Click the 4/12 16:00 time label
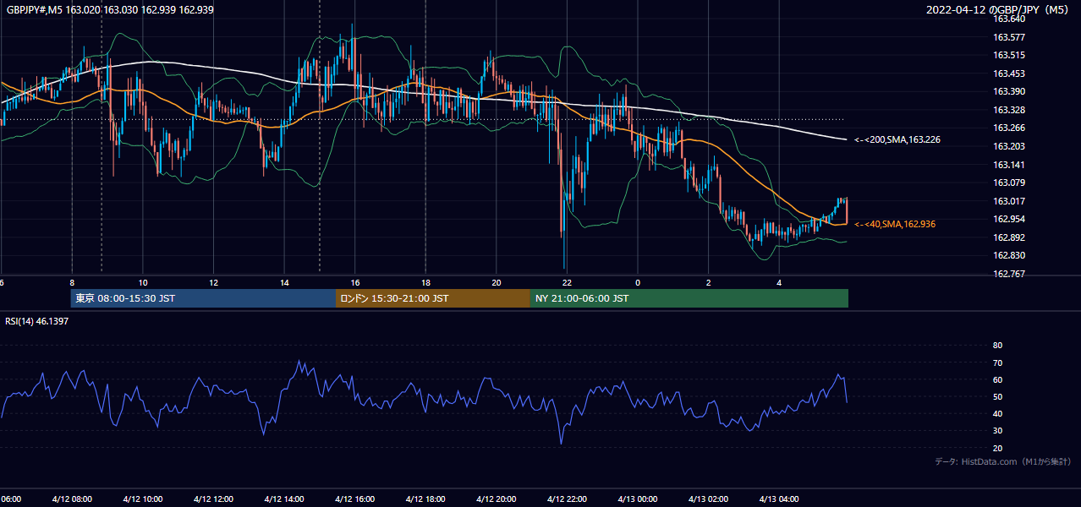 click(x=354, y=499)
